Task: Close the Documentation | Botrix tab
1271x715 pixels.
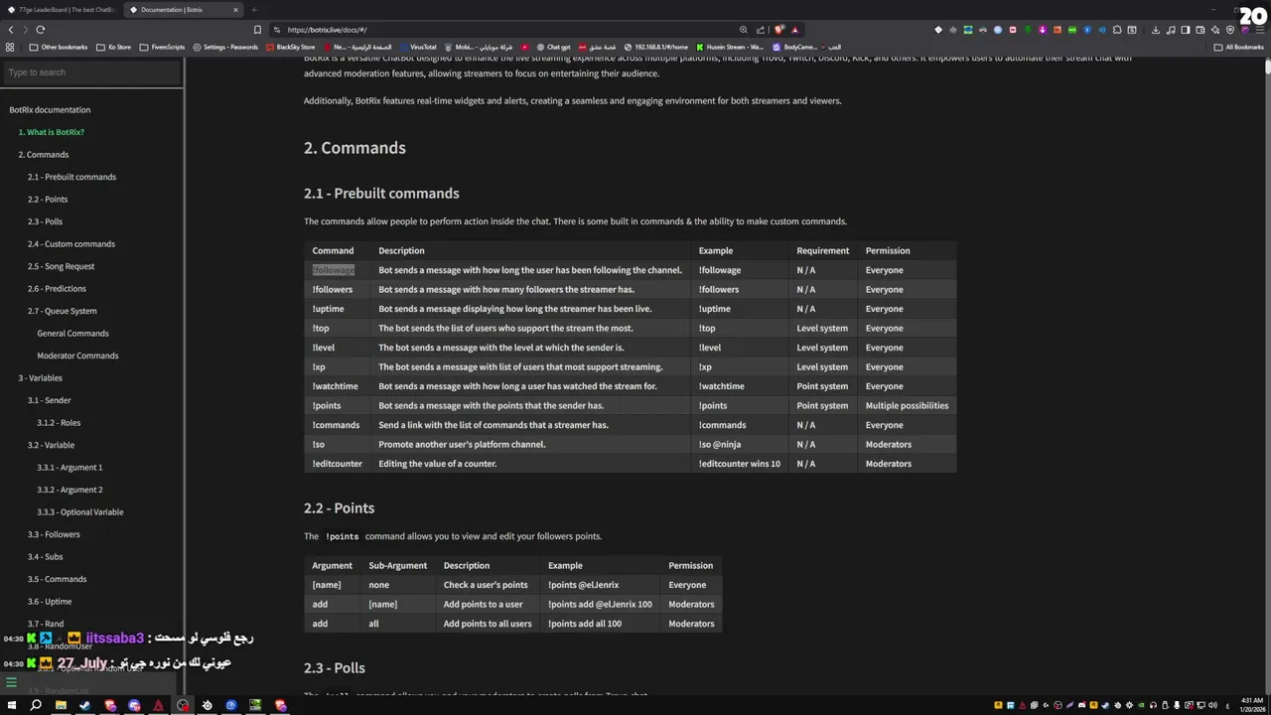Action: 235,10
